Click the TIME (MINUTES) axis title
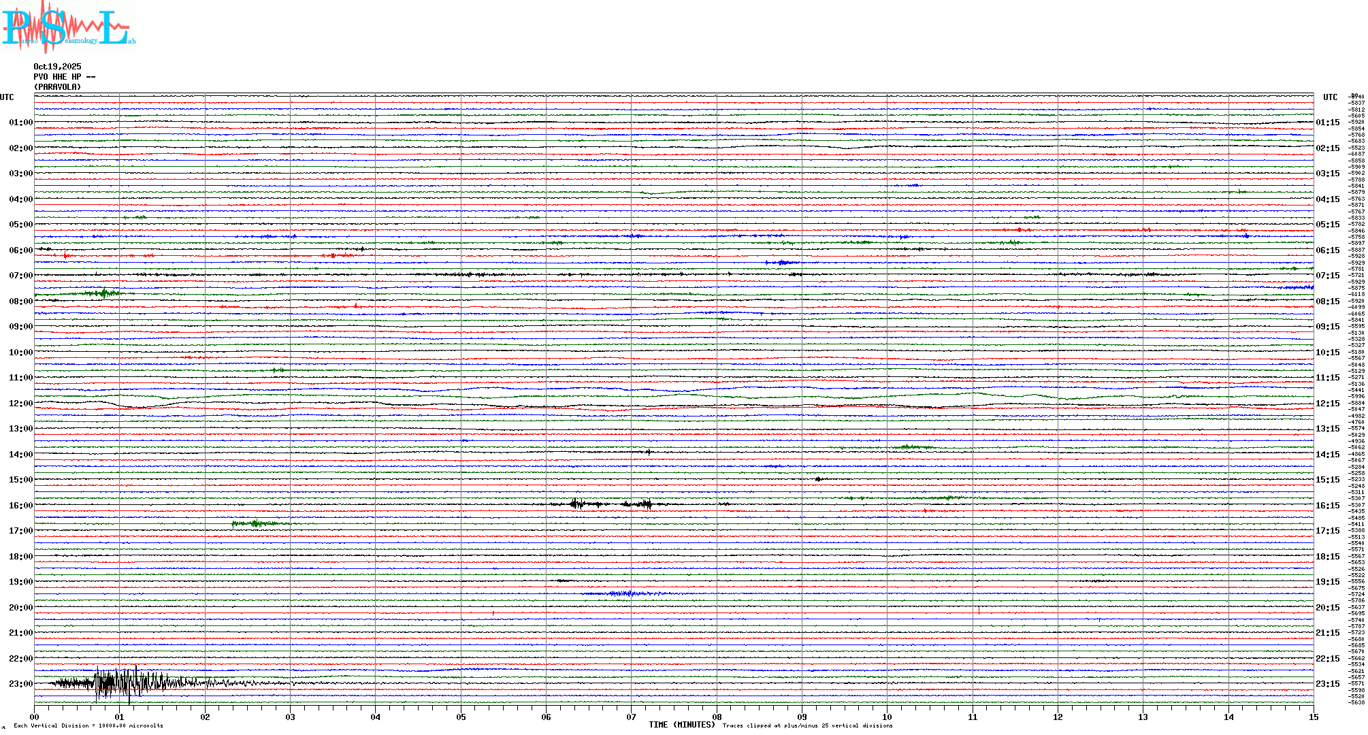The height and width of the screenshot is (735, 1368). 682,725
